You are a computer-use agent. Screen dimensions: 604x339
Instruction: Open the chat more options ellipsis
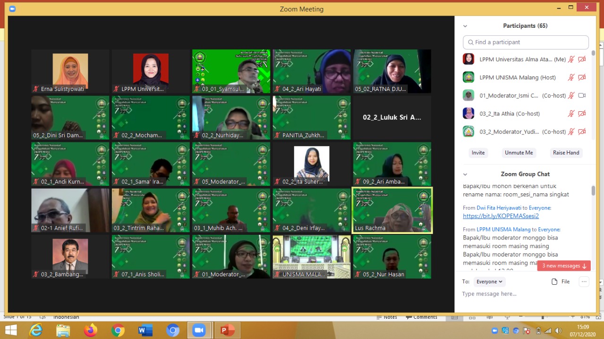584,281
